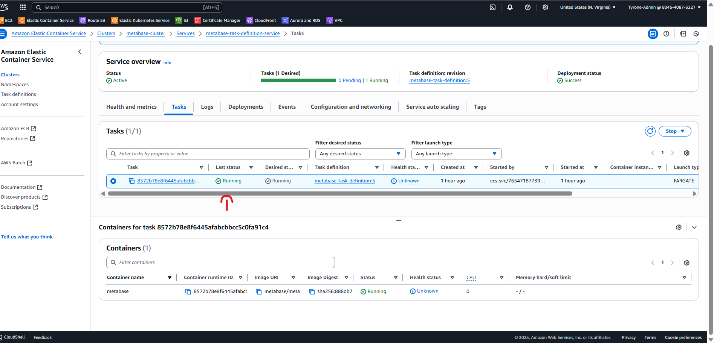Open the Any launch type dropdown

pos(456,153)
